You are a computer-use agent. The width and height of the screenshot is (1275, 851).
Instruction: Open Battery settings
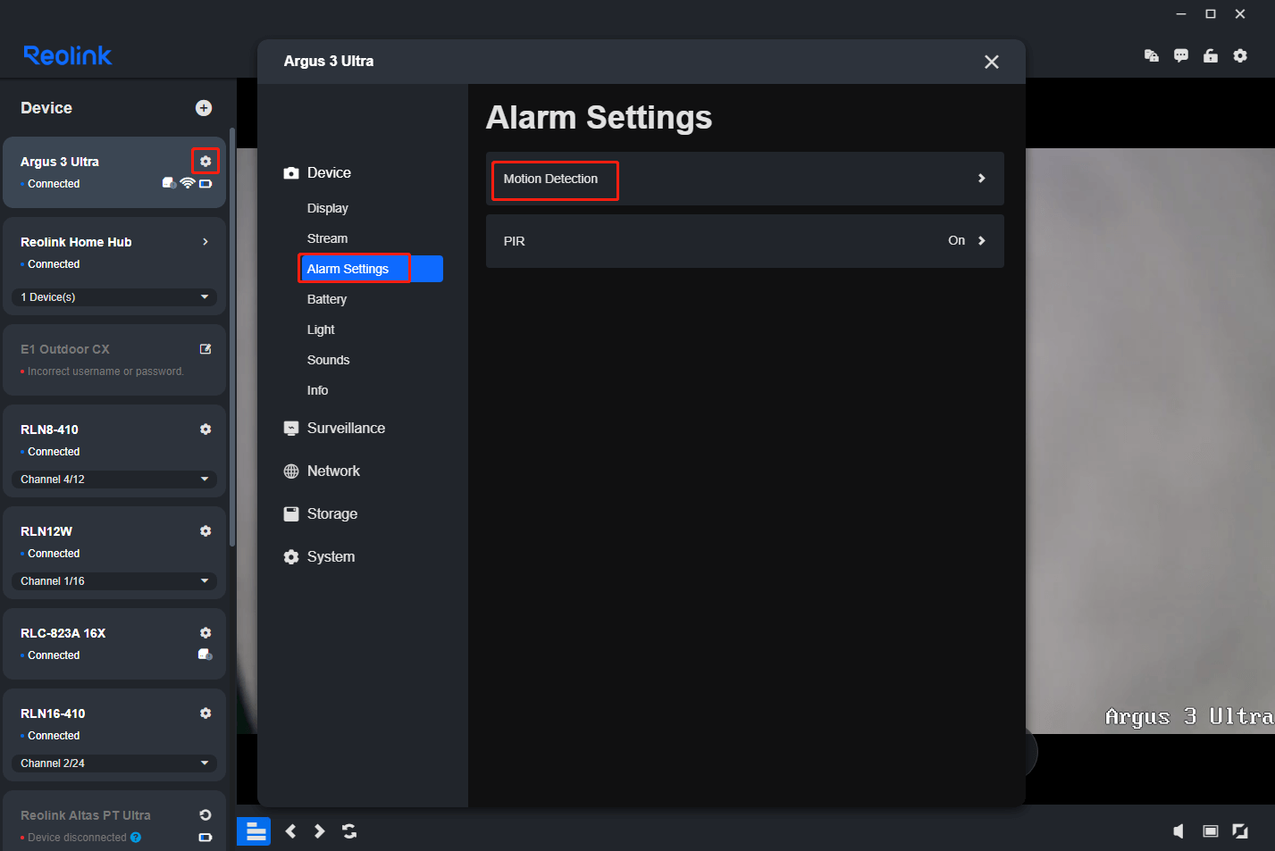point(327,299)
